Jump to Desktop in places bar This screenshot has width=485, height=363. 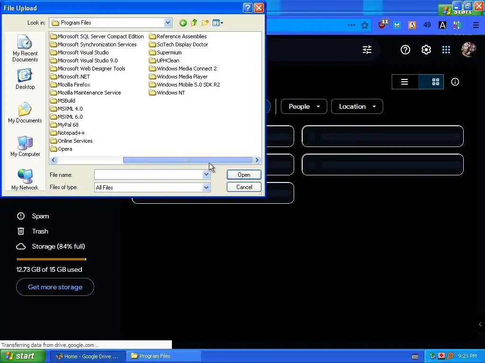pyautogui.click(x=25, y=79)
